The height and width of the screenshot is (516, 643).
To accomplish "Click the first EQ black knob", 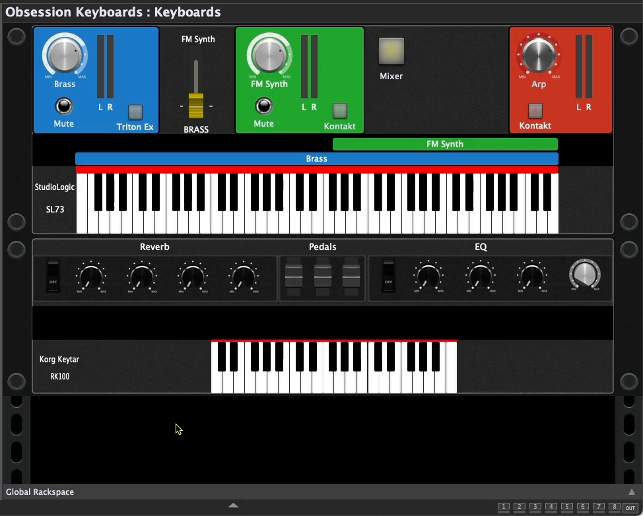I will (428, 276).
